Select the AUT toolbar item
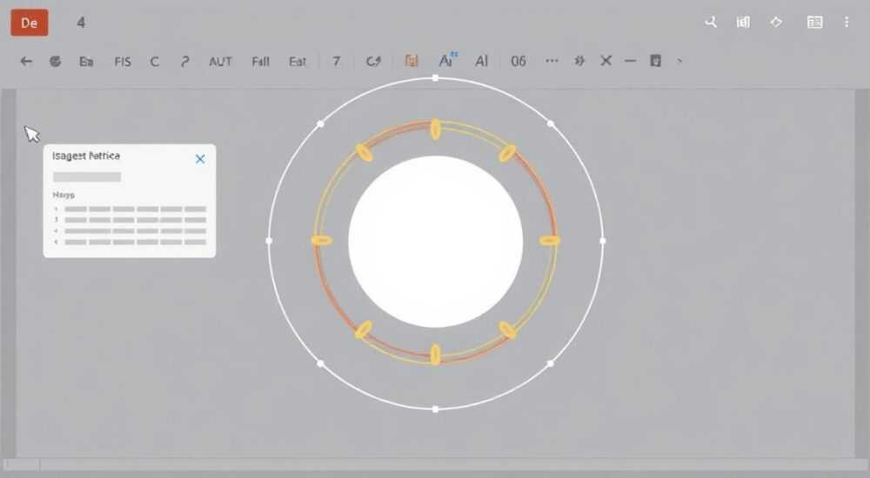Image resolution: width=870 pixels, height=478 pixels. point(220,62)
